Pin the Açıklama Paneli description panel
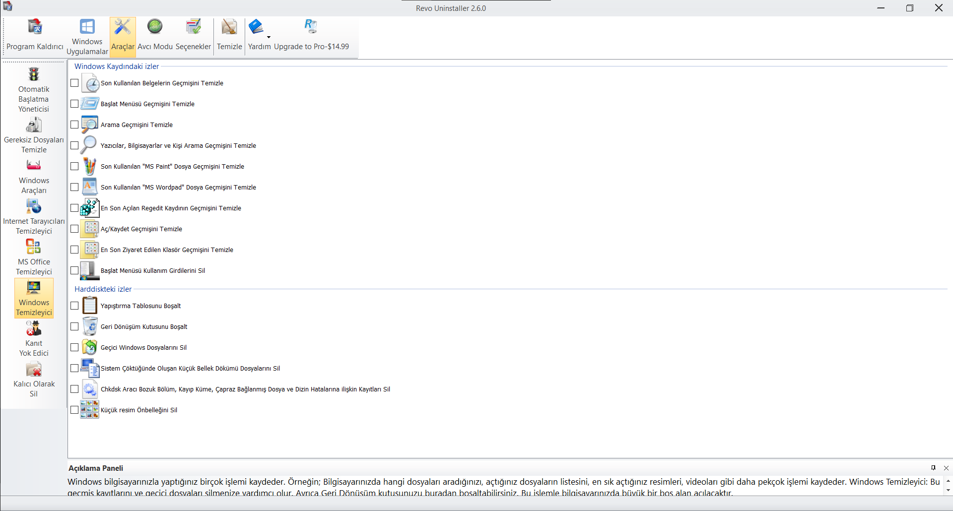953x511 pixels. coord(933,468)
